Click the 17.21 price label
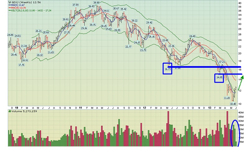The width and height of the screenshot is (249, 151). coord(222,62)
